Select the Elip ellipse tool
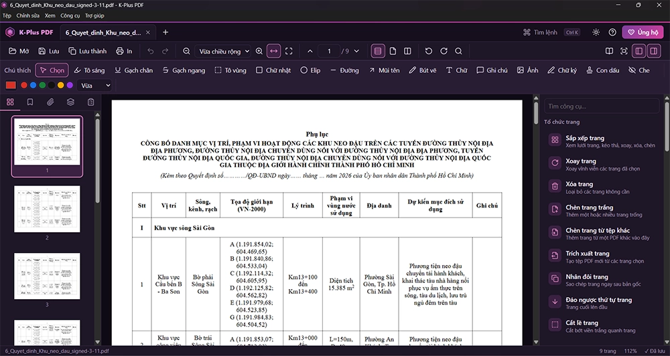 [x=310, y=70]
